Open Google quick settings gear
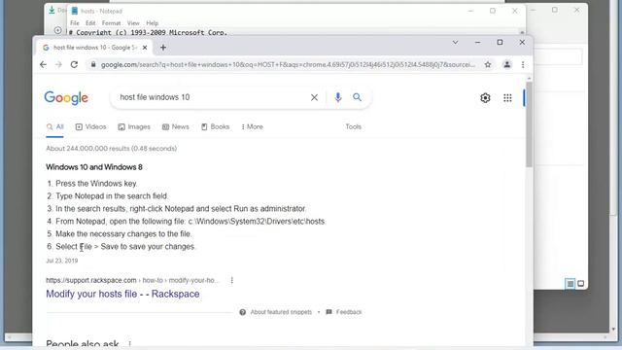This screenshot has width=622, height=350. (x=485, y=98)
